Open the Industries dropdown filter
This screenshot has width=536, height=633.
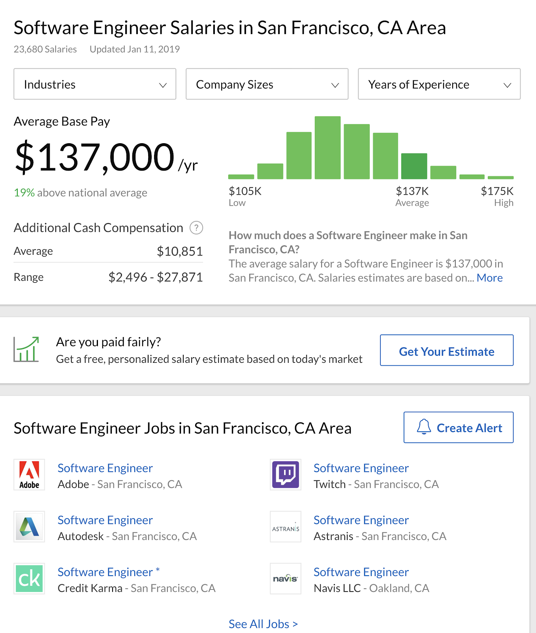(x=95, y=84)
